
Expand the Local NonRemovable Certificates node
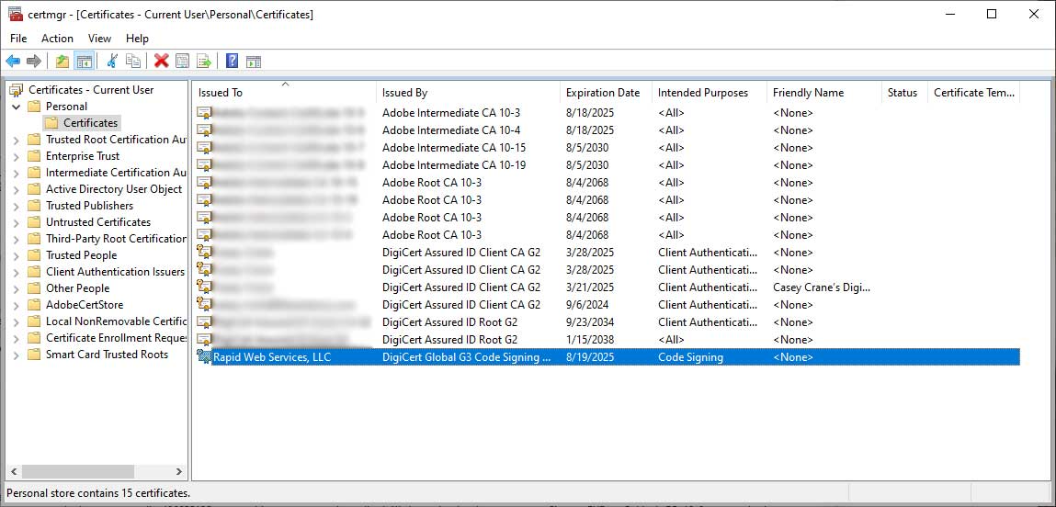pyautogui.click(x=17, y=321)
